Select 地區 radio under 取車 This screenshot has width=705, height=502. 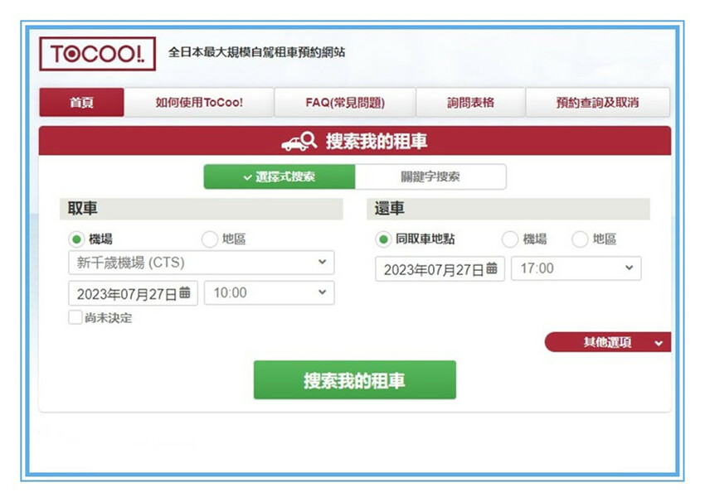(210, 239)
